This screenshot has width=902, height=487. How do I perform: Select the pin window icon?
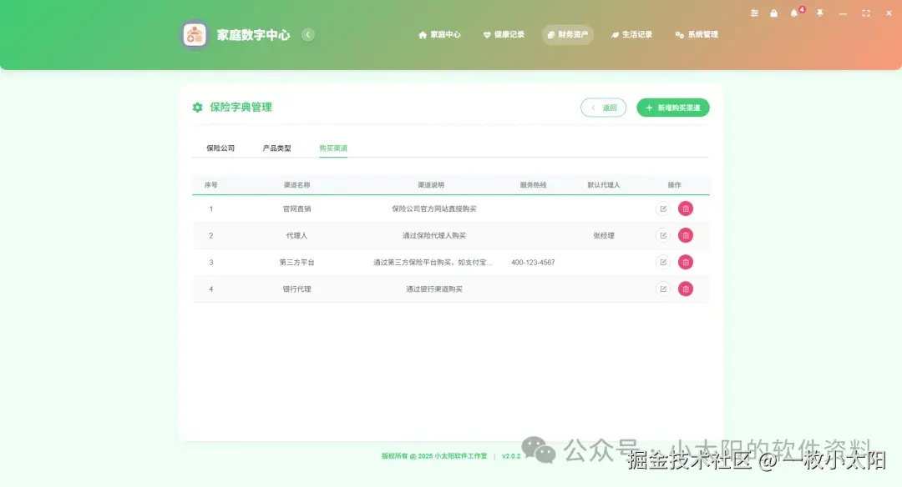pos(820,13)
